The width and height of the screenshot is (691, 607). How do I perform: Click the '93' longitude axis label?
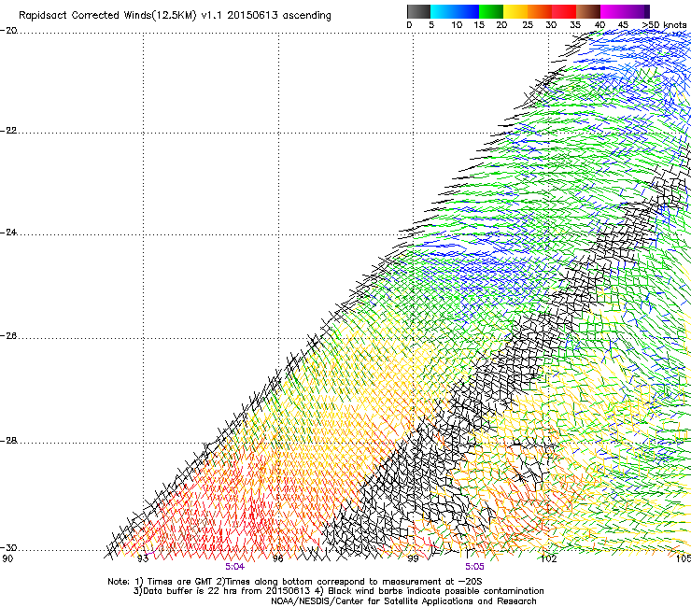[x=143, y=558]
